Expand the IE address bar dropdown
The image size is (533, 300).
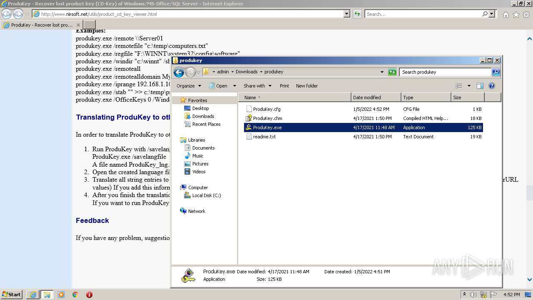click(346, 14)
